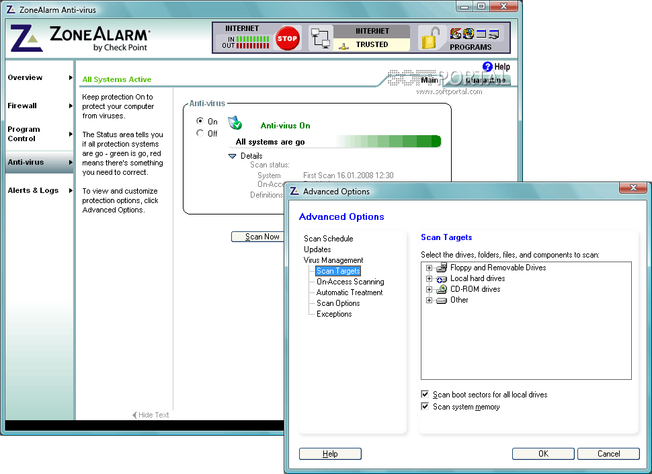Click the TRUSTED zone label

click(372, 44)
